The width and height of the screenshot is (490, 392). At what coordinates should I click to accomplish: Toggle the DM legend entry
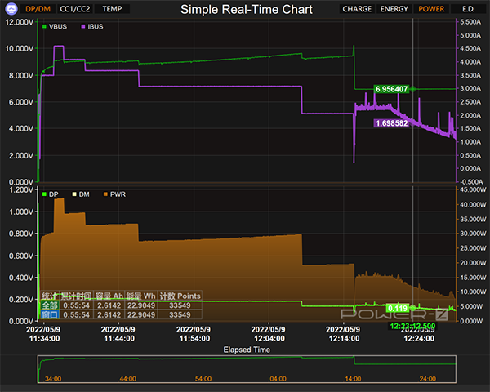point(81,194)
